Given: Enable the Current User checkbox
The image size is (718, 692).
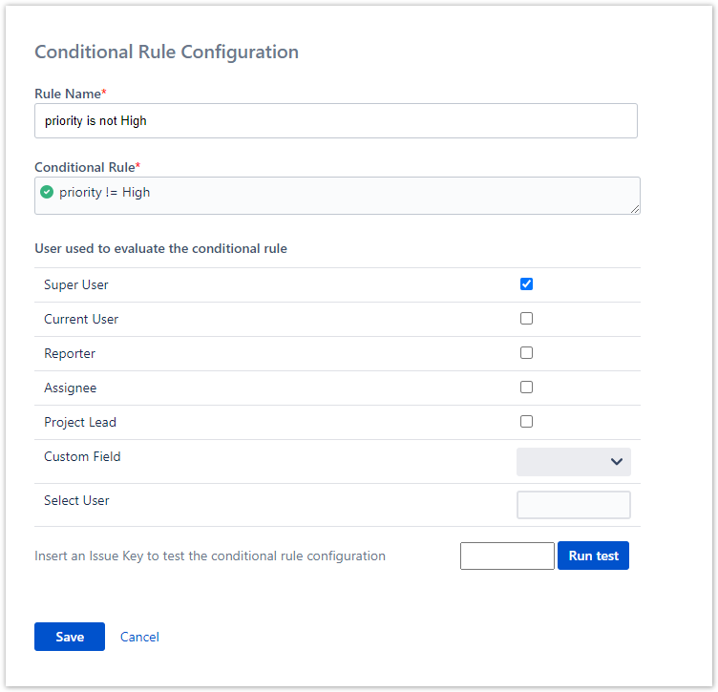Looking at the screenshot, I should [526, 319].
